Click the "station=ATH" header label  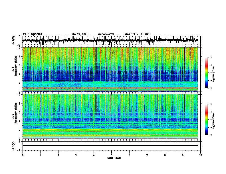point(106,34)
